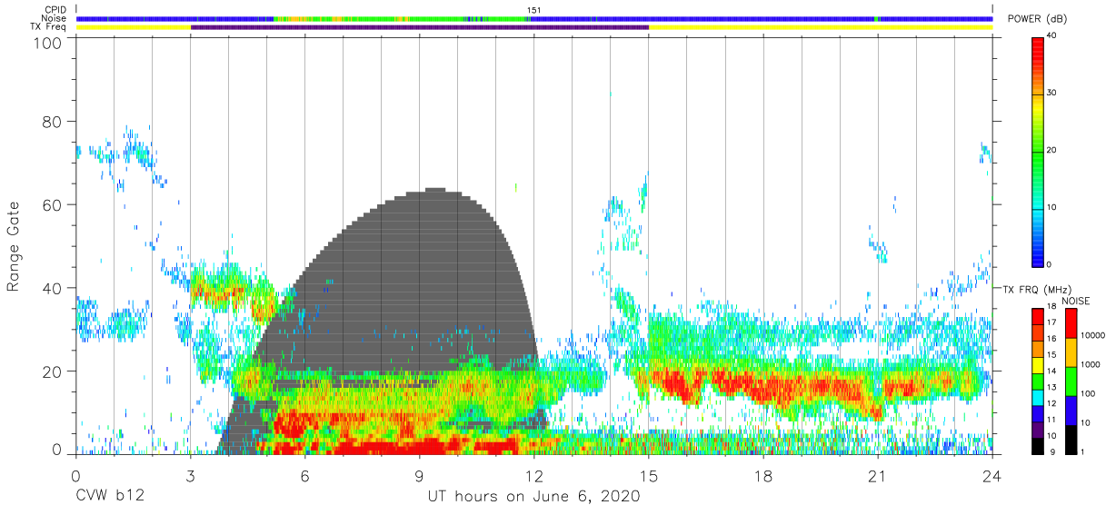Click the 40 tick on Range Gate axis
This screenshot has height=515, width=1116.
[53, 288]
